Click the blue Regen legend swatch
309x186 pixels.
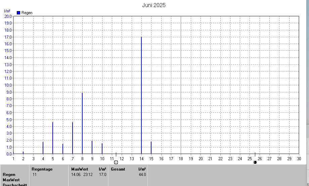click(x=18, y=13)
